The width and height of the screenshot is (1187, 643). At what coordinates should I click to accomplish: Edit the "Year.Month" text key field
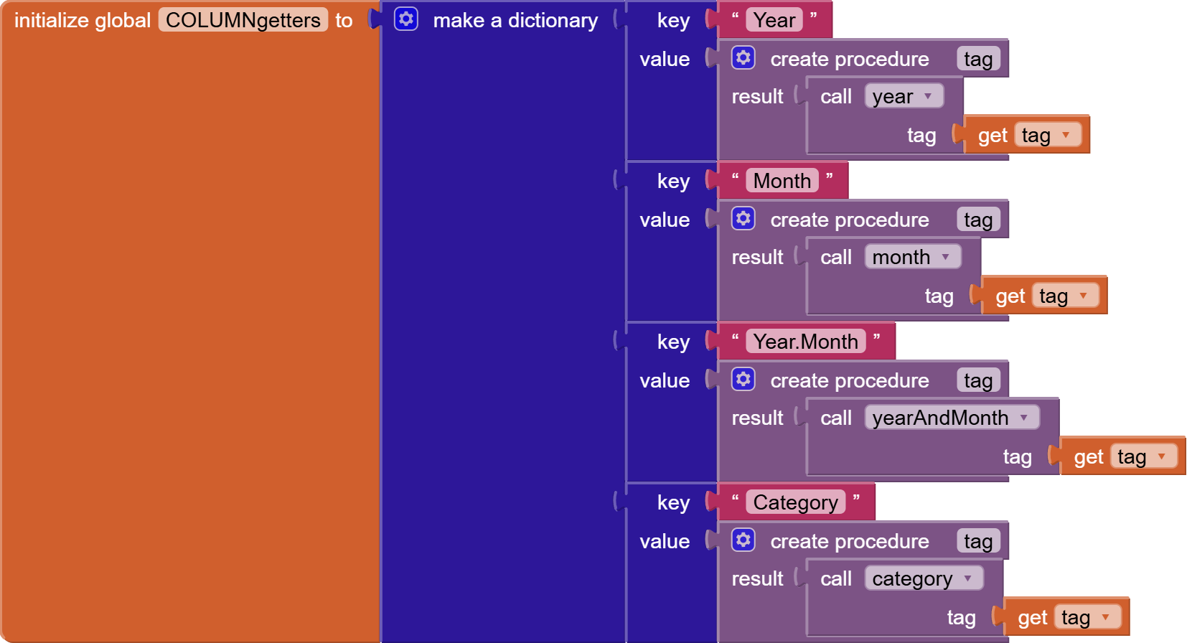click(805, 342)
